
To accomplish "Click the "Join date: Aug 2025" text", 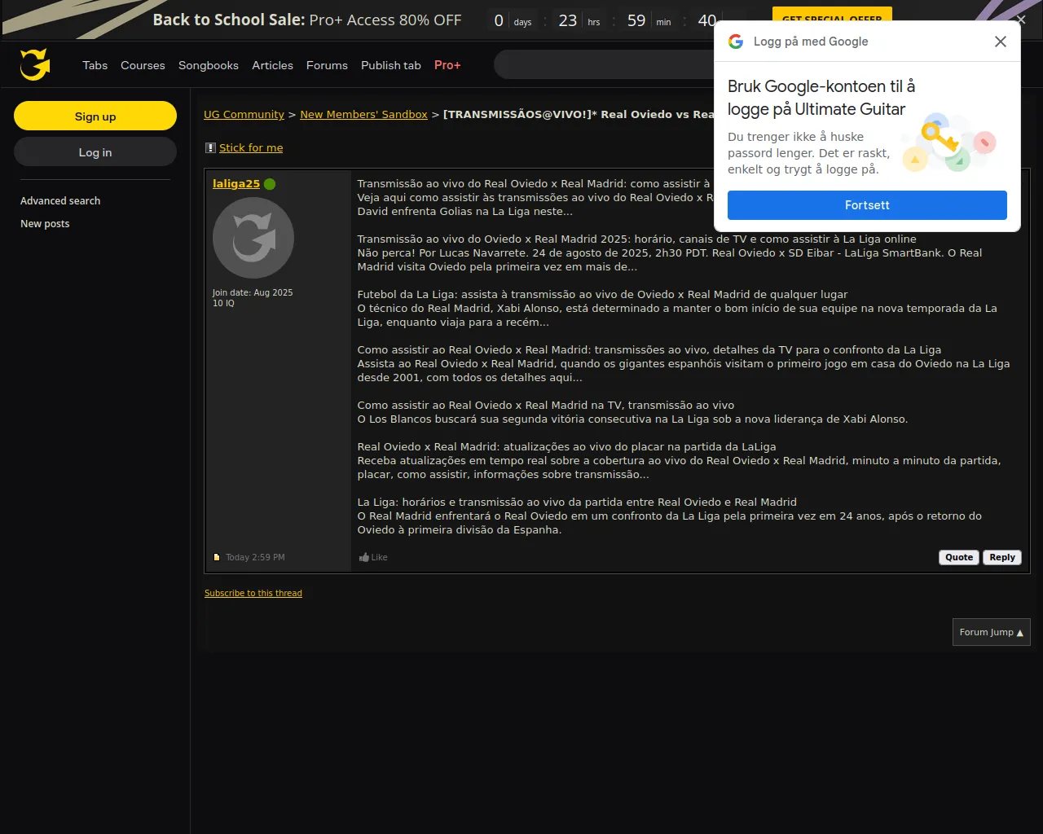I will (x=253, y=292).
